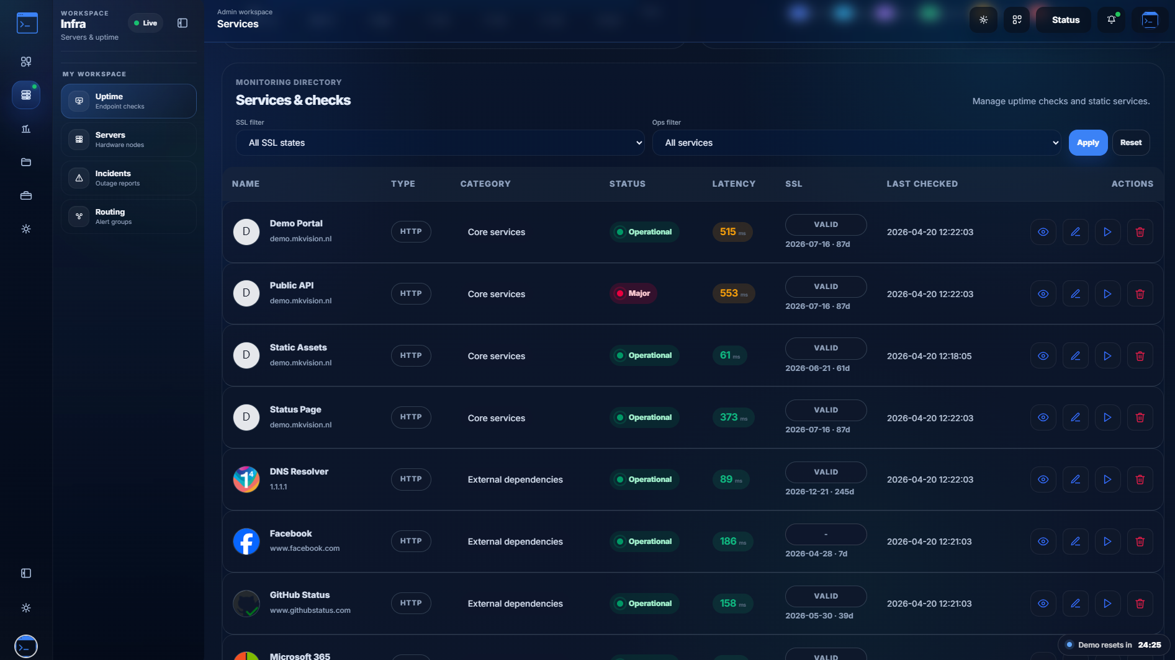Viewport: 1175px width, 660px height.
Task: Open the folder icon in left rail
Action: (26, 162)
